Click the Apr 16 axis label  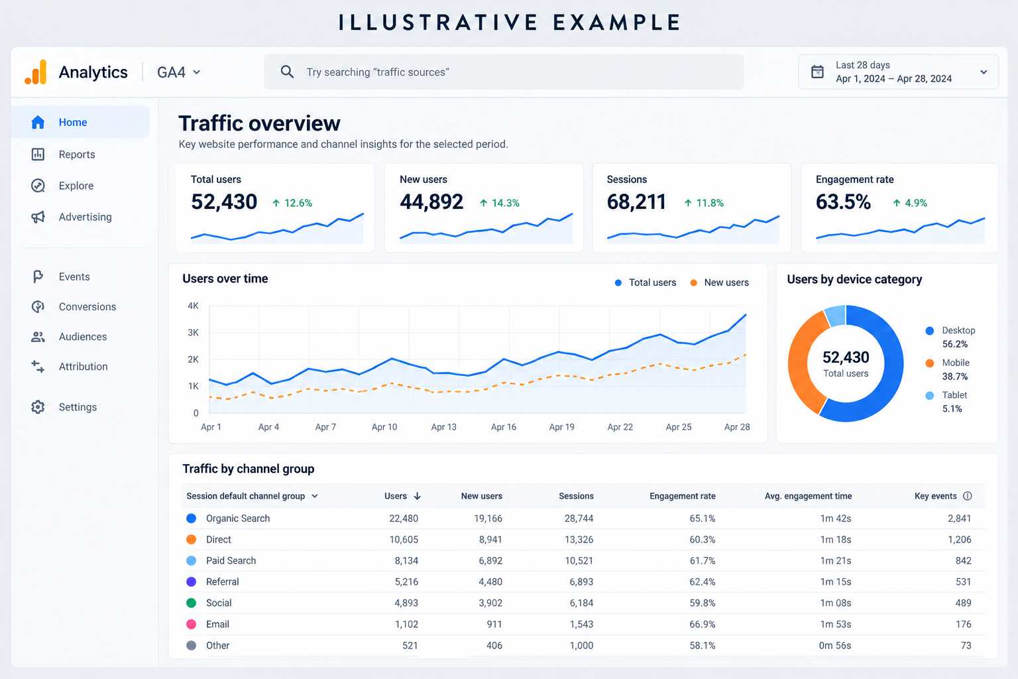tap(504, 427)
